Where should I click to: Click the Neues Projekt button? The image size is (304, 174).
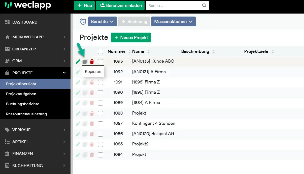[131, 38]
